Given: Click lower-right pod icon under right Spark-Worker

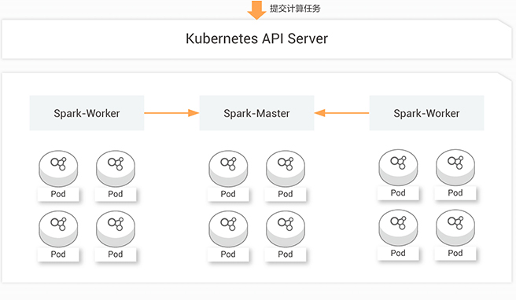Looking at the screenshot, I should click(455, 228).
